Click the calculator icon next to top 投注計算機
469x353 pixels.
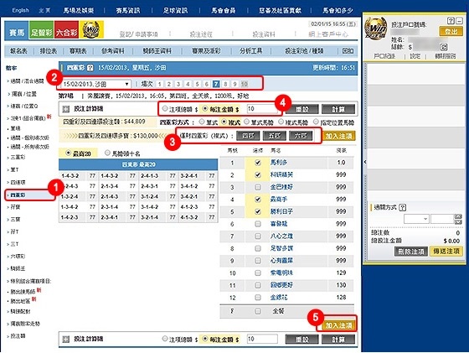66,109
